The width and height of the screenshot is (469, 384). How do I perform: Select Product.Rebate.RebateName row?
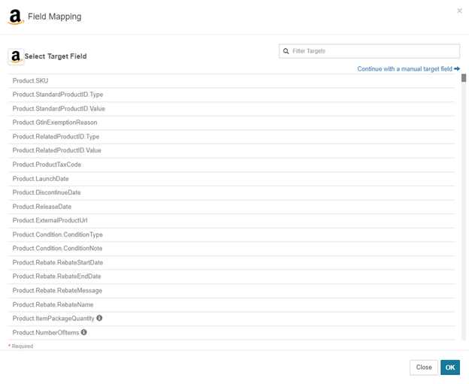(x=231, y=305)
